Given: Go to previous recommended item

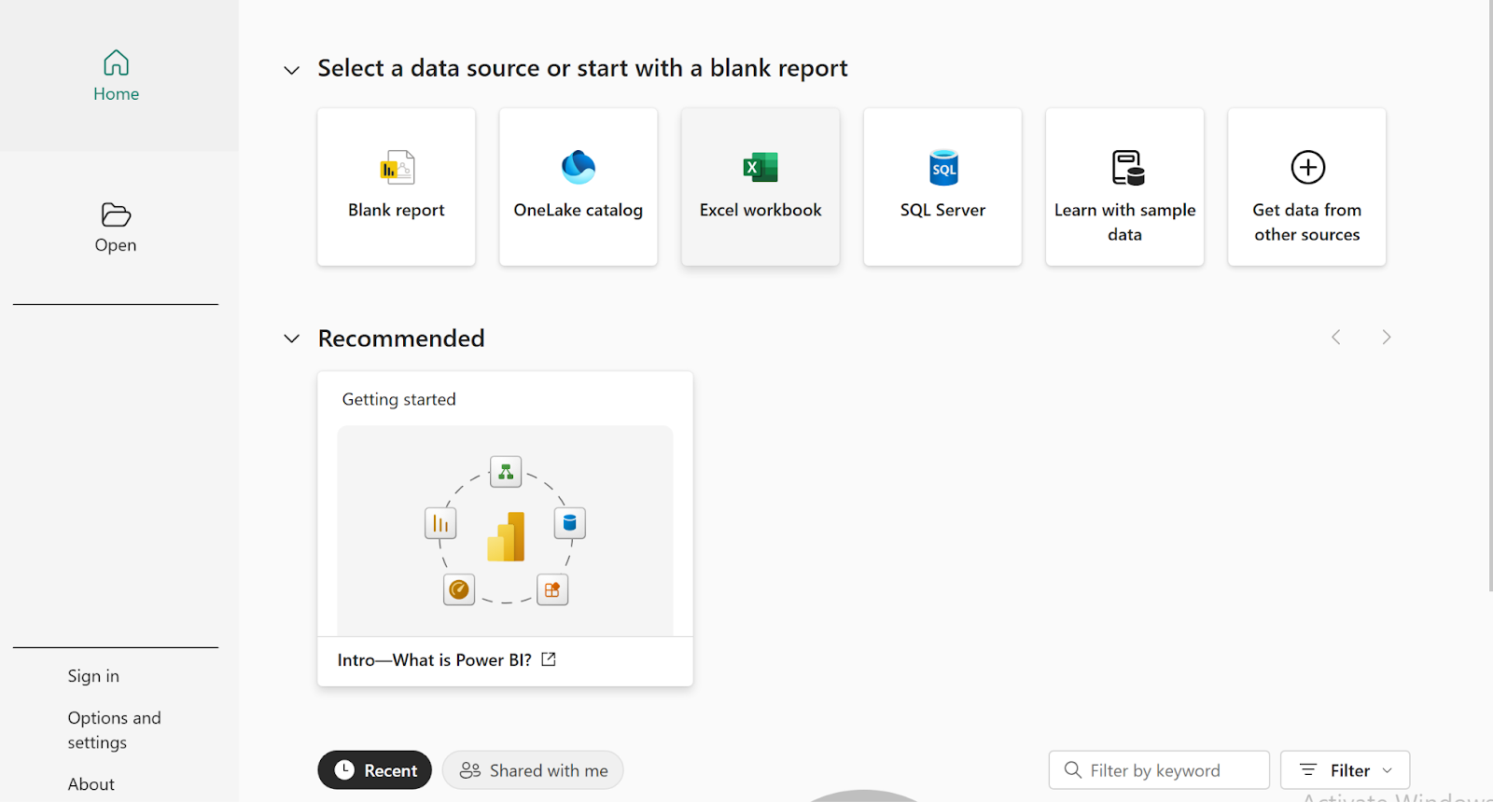Looking at the screenshot, I should tap(1336, 337).
